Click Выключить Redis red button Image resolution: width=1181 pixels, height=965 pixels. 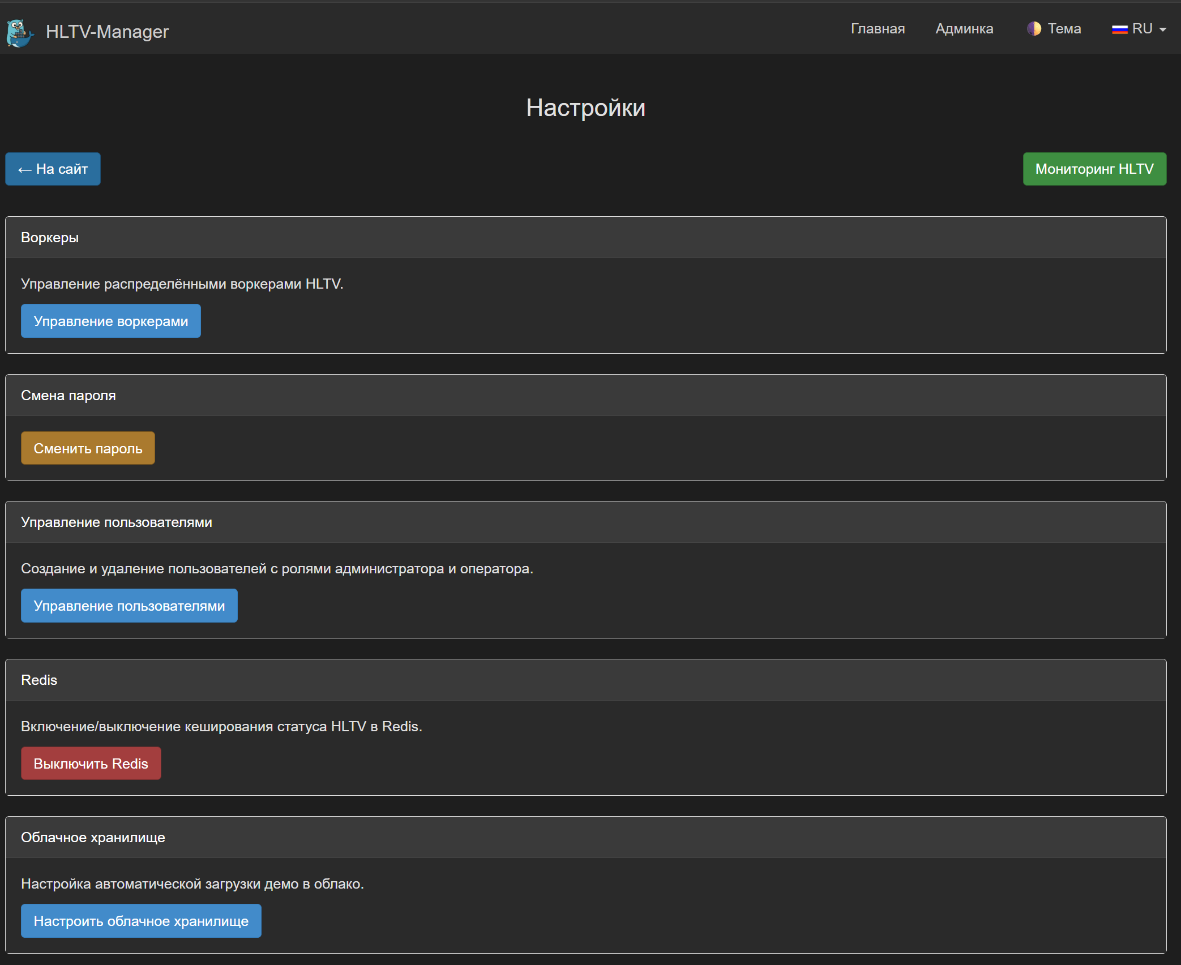coord(91,764)
